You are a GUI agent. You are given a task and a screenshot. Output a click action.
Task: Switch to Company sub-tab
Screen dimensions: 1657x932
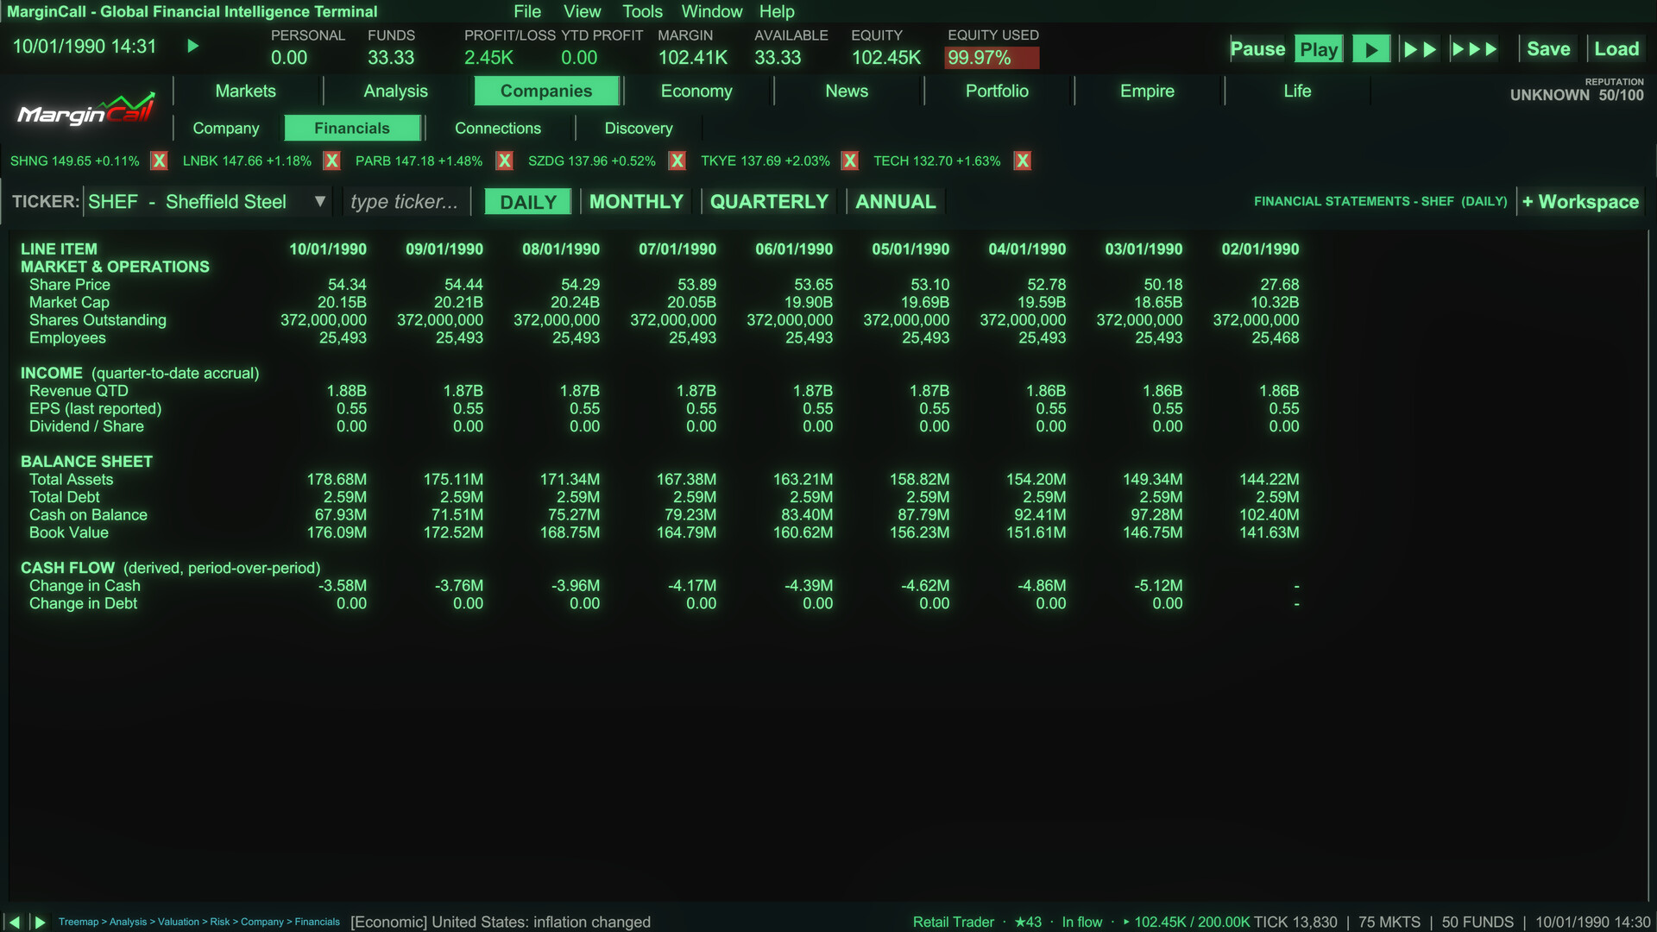point(226,128)
